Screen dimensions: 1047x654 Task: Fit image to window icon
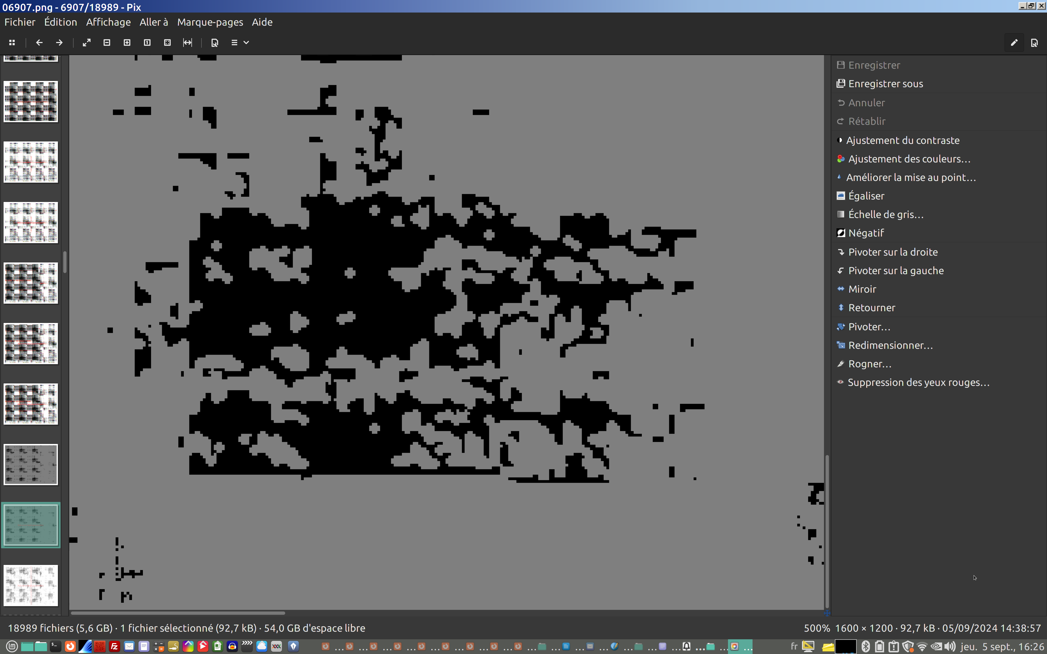coord(167,43)
